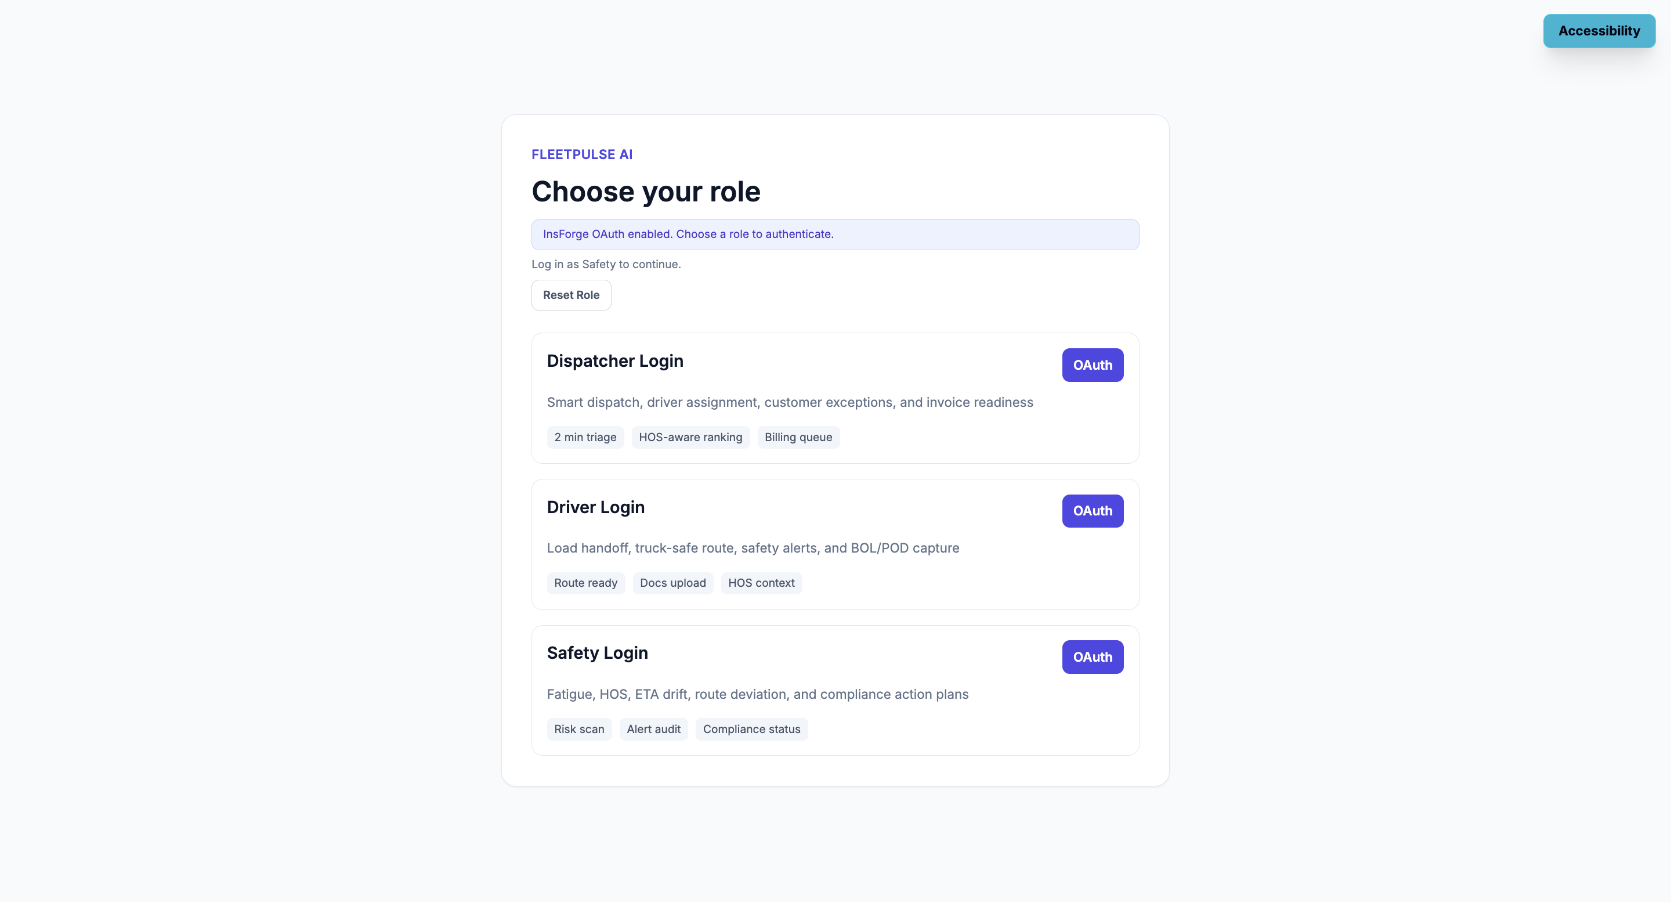The image size is (1671, 902).
Task: Click the Dispatcher role description text
Action: click(x=790, y=402)
